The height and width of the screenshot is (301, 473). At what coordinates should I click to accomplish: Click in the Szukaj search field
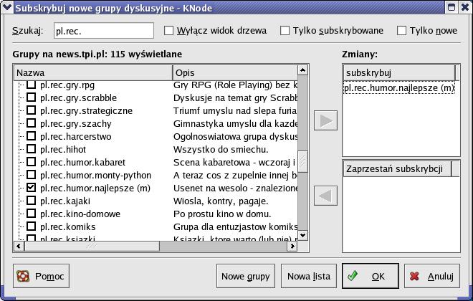[104, 31]
